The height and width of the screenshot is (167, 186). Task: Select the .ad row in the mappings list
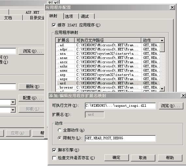click(x=108, y=45)
